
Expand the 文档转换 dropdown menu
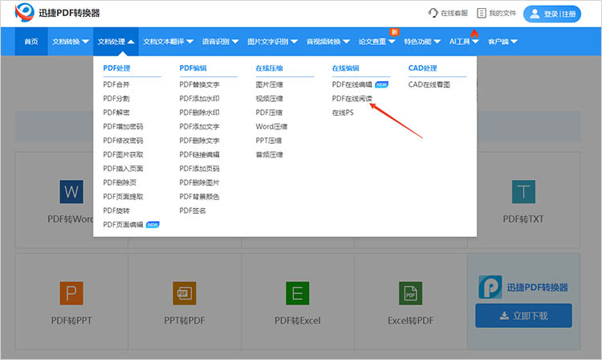point(71,42)
